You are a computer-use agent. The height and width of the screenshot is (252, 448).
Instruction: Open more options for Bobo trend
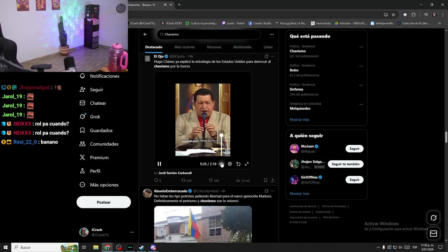[361, 66]
